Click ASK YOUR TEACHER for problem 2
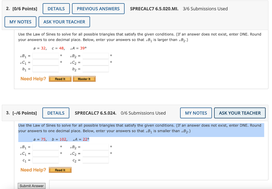 [x=64, y=22]
